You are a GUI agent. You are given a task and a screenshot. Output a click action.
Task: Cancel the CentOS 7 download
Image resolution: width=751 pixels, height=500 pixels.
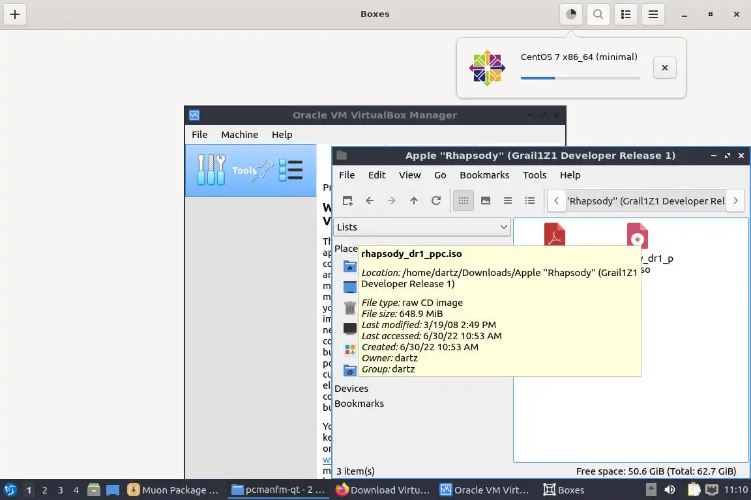pyautogui.click(x=664, y=68)
